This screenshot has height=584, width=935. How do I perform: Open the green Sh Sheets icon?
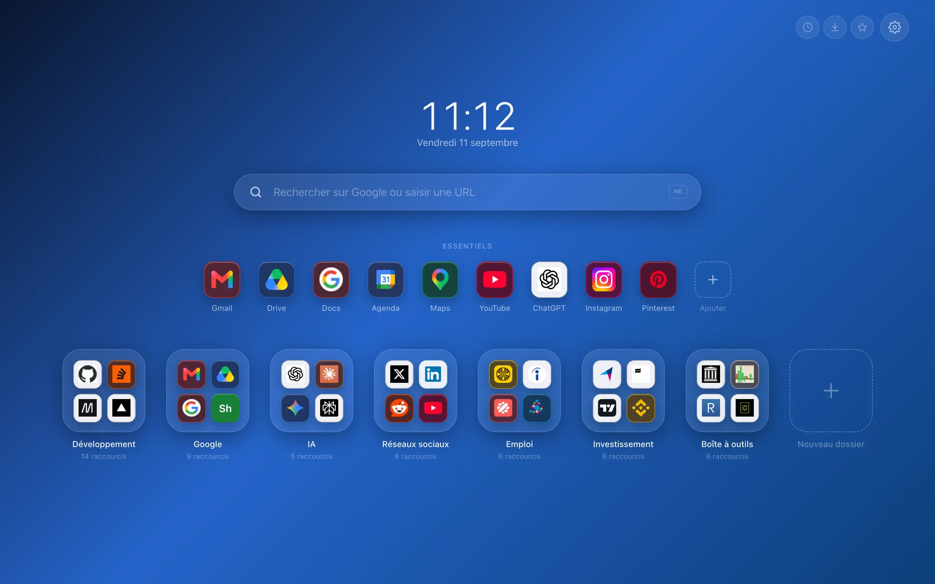225,408
